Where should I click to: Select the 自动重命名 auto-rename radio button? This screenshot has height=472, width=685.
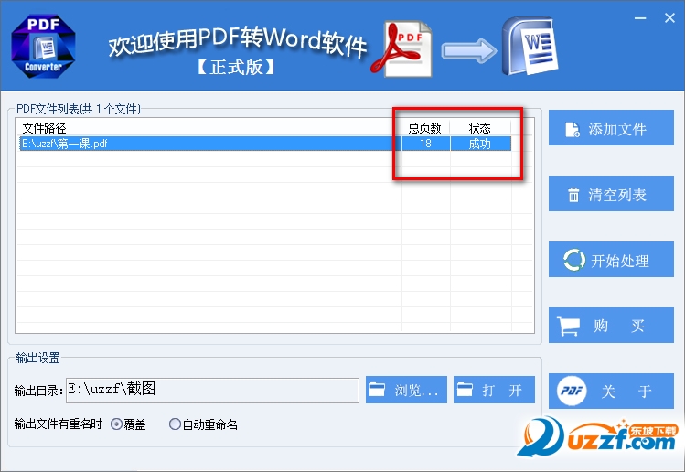tap(175, 424)
